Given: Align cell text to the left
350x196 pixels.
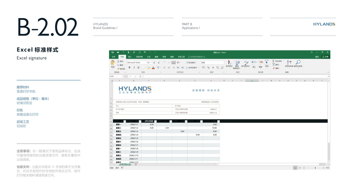Looking at the screenshot, I should pyautogui.click(x=164, y=68).
